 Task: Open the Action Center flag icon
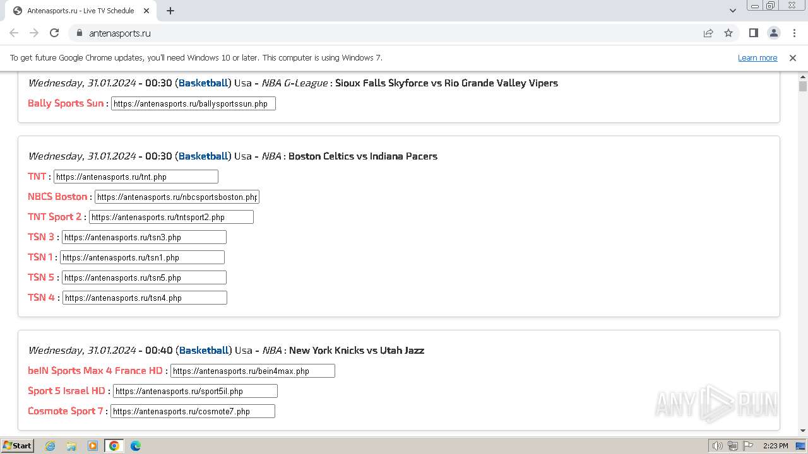click(747, 446)
